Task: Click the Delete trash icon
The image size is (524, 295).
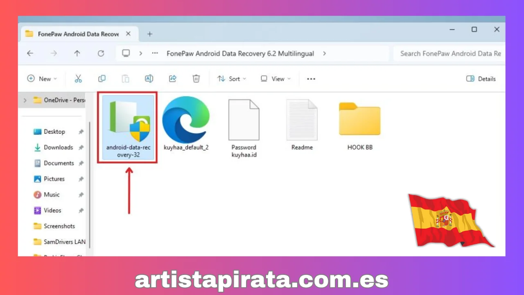Action: click(x=196, y=79)
